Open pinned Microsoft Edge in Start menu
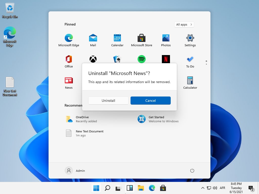This screenshot has height=194, width=259. 69,40
